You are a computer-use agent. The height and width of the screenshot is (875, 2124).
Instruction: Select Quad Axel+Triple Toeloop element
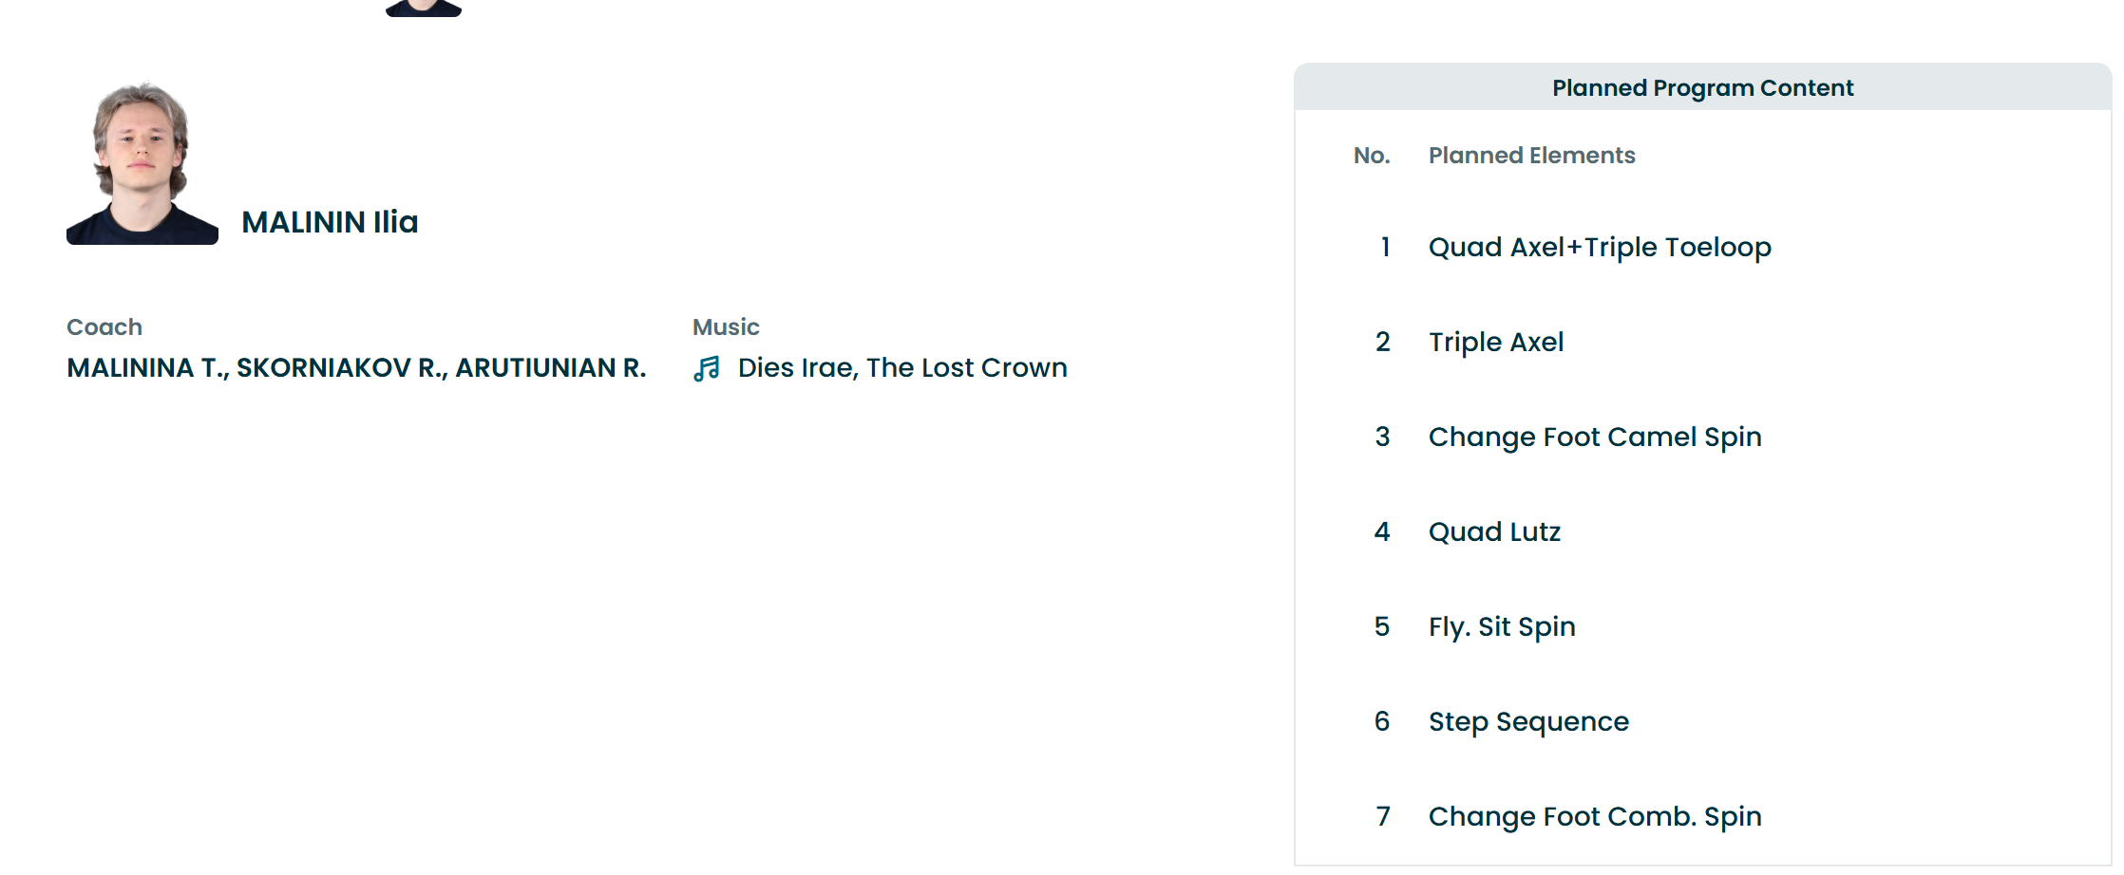[x=1600, y=248]
